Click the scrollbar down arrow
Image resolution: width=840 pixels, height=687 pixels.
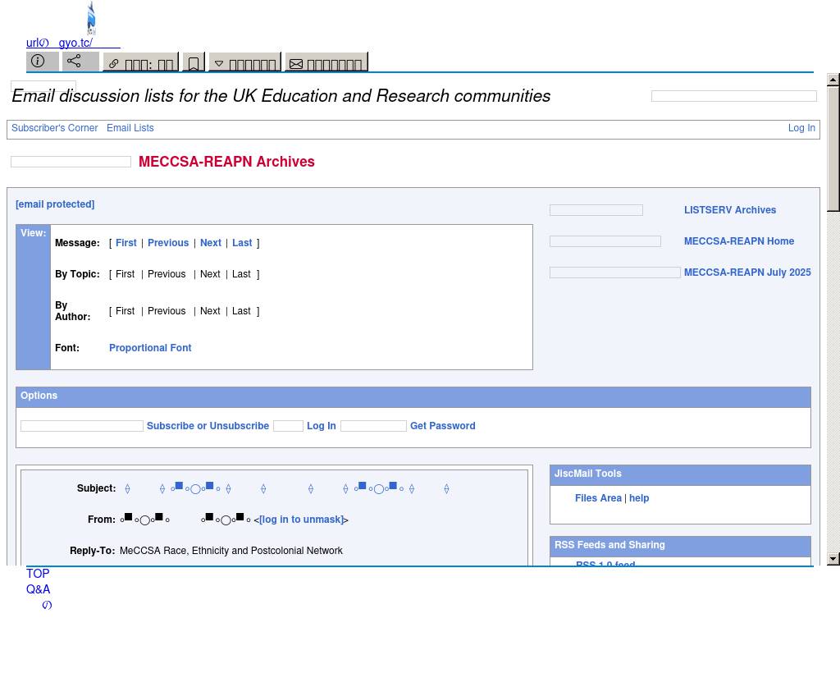click(833, 559)
